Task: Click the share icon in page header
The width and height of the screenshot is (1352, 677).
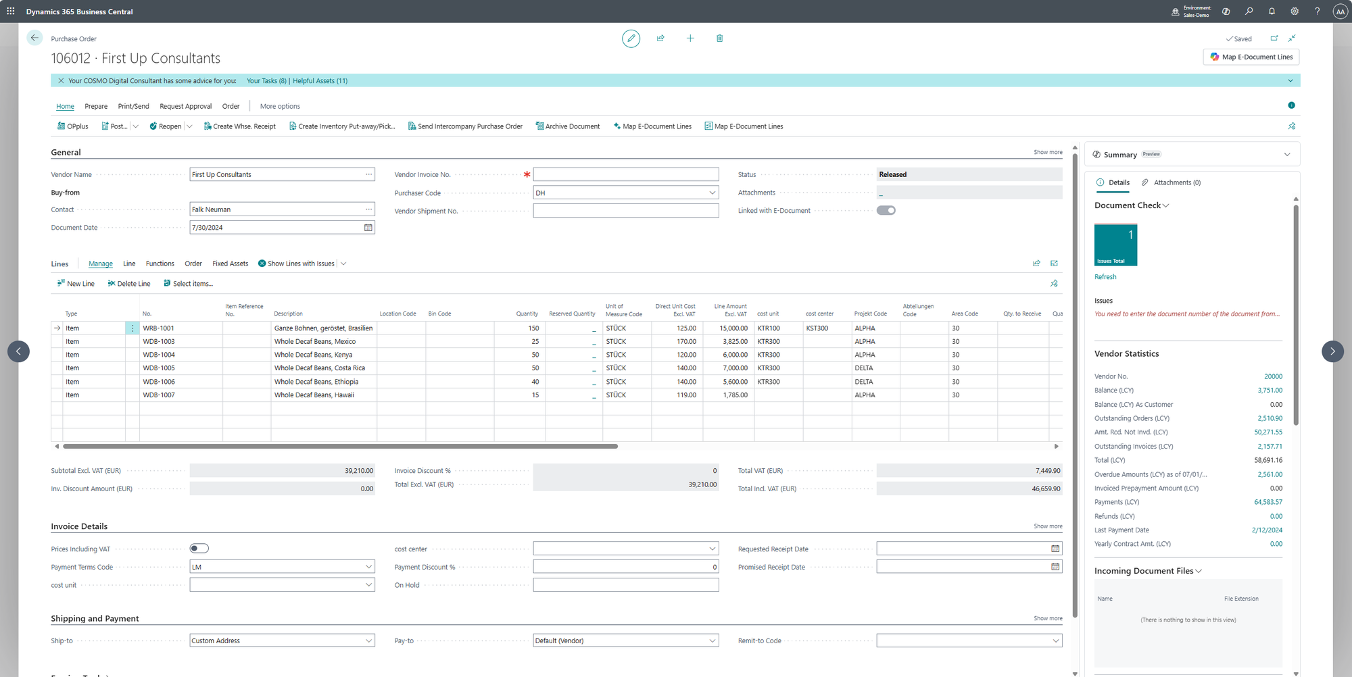Action: (660, 39)
